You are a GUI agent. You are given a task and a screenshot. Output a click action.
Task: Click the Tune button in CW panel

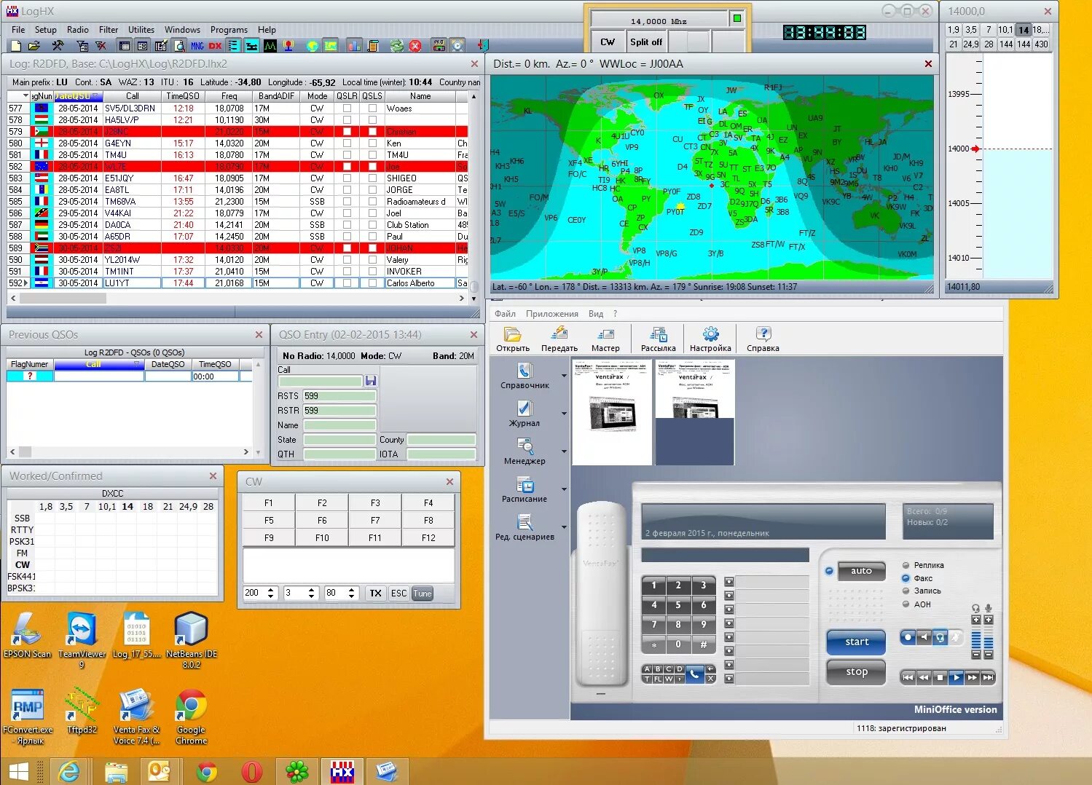coord(423,593)
